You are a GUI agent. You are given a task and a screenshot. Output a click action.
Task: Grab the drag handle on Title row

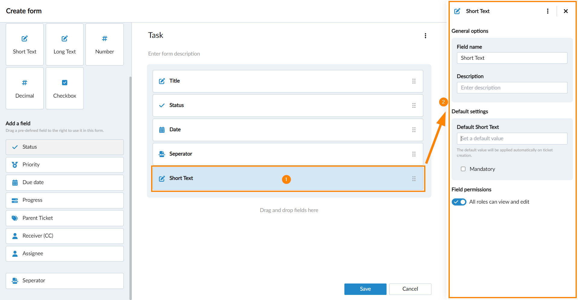coord(414,81)
